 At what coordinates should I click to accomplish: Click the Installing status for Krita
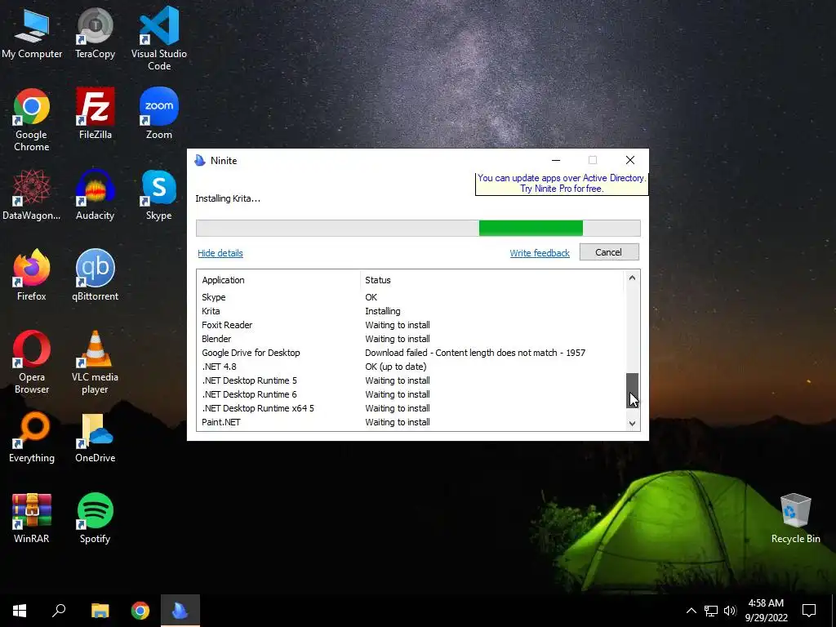383,311
